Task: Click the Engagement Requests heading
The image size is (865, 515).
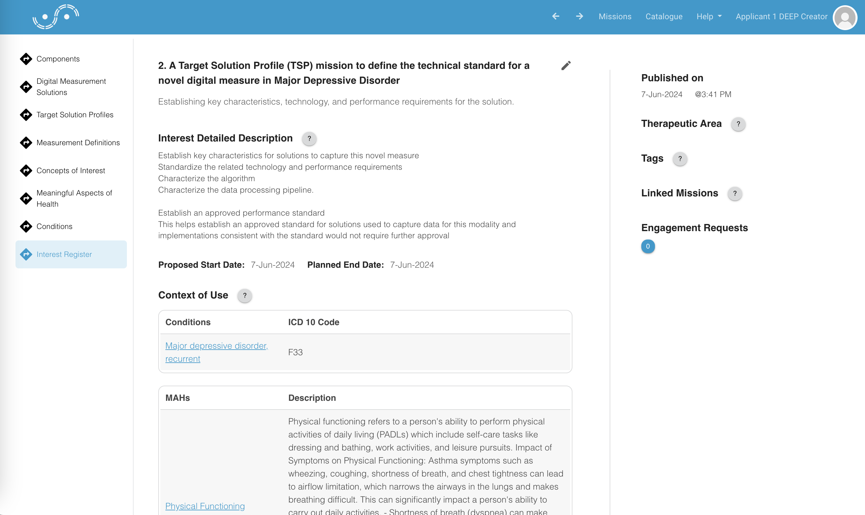Action: coord(694,228)
